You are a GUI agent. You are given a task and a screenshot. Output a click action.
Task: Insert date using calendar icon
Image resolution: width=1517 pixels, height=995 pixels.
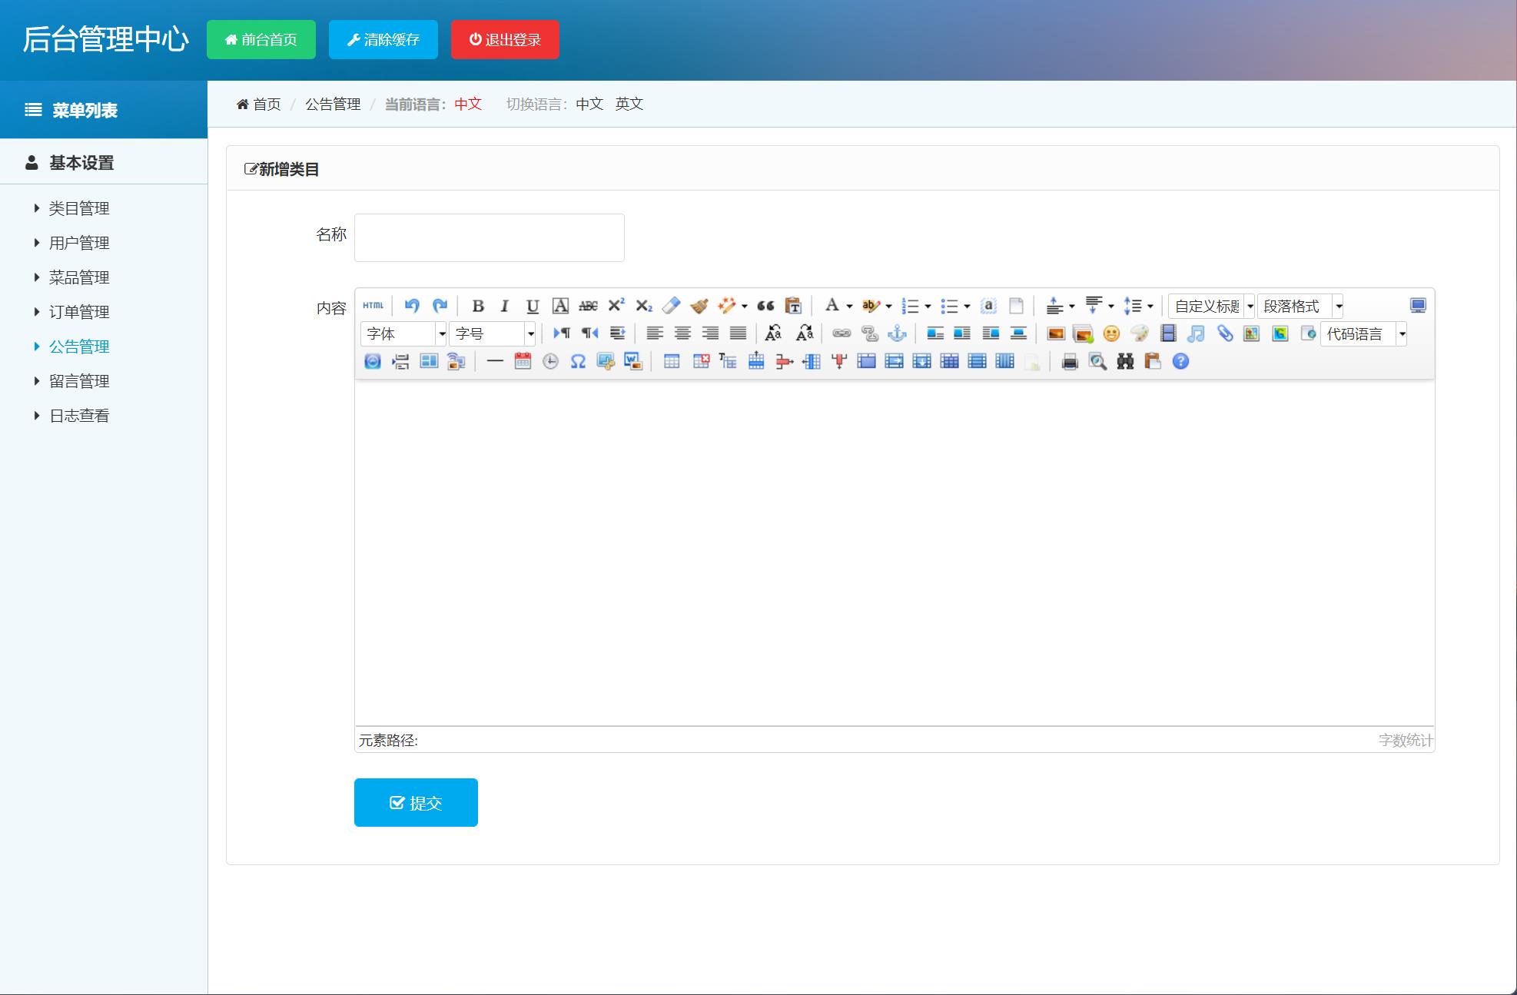tap(523, 361)
